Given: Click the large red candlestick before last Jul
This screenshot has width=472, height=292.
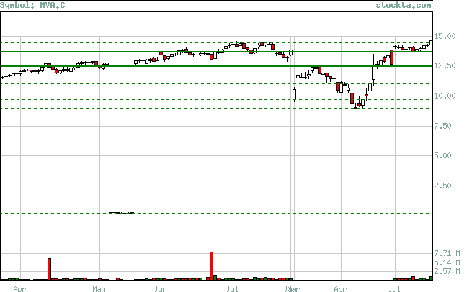Looking at the screenshot, I should click(391, 58).
